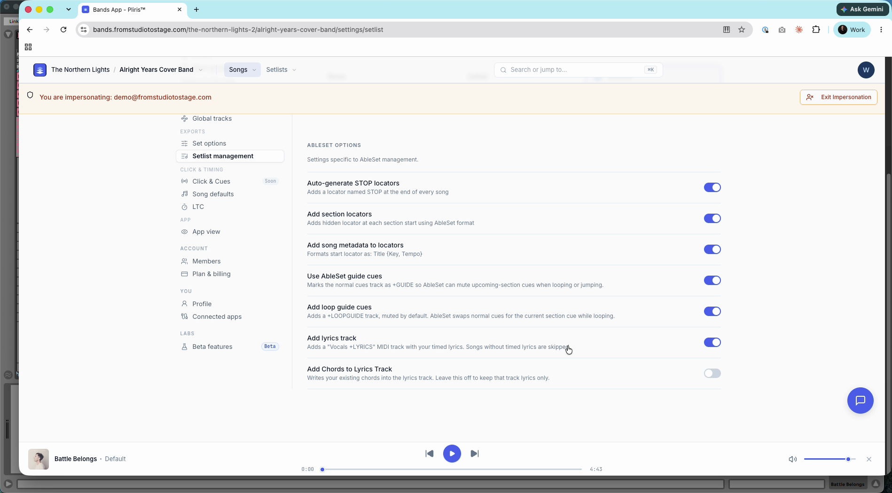Image resolution: width=892 pixels, height=493 pixels.
Task: Open the Chrome extensions puzzle icon
Action: 816,30
